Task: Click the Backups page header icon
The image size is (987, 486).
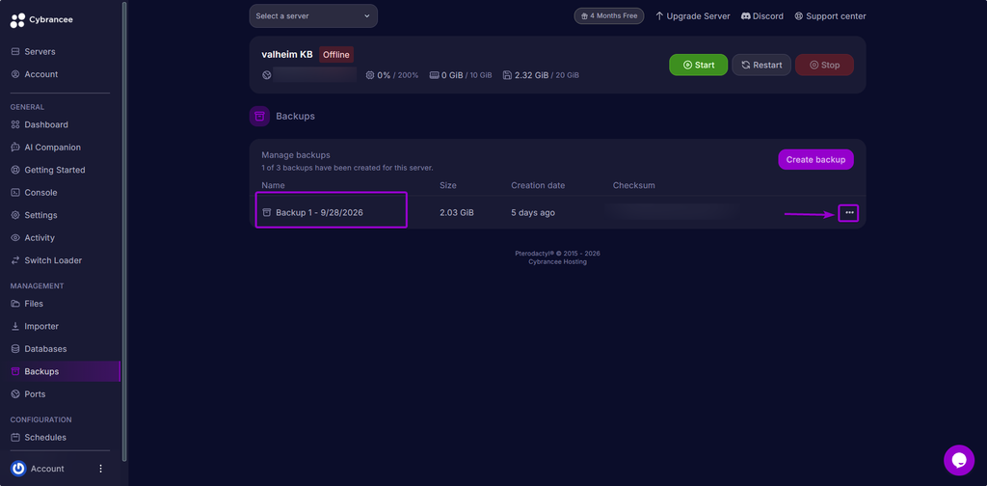Action: pyautogui.click(x=259, y=117)
